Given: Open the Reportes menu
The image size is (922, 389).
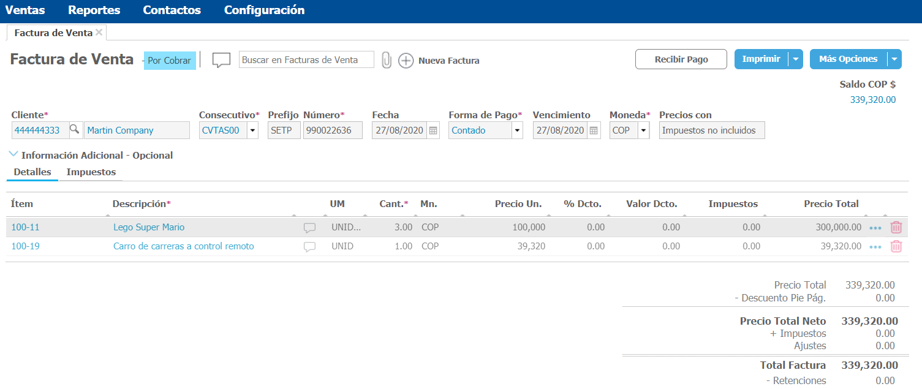Looking at the screenshot, I should pos(94,10).
